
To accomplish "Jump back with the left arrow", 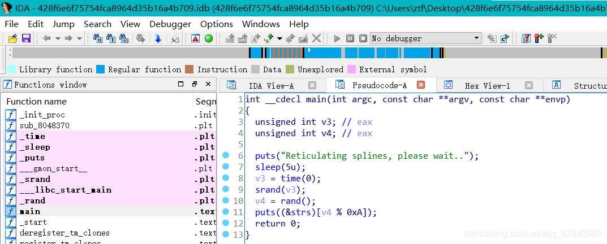I will point(47,38).
